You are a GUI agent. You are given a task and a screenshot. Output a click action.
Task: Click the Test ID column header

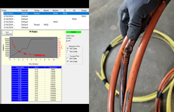pyautogui.click(x=24, y=11)
